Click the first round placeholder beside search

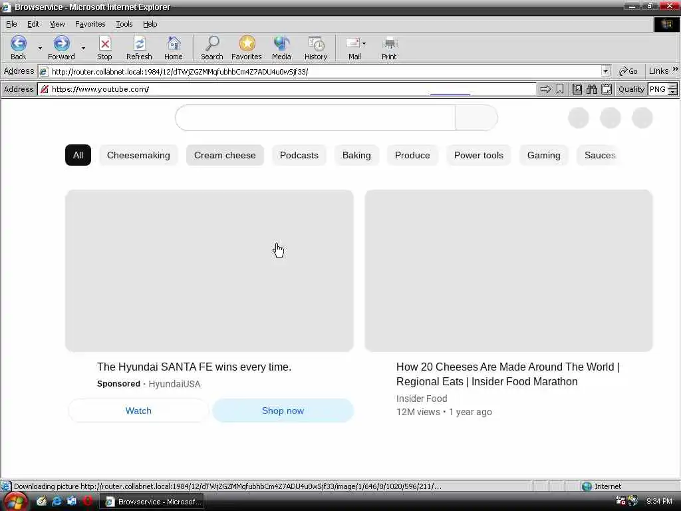tap(579, 118)
